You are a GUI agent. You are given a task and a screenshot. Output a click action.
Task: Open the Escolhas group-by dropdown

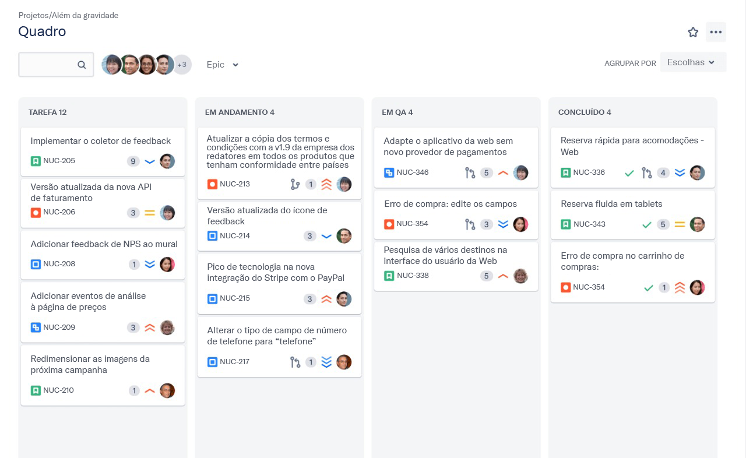point(692,62)
